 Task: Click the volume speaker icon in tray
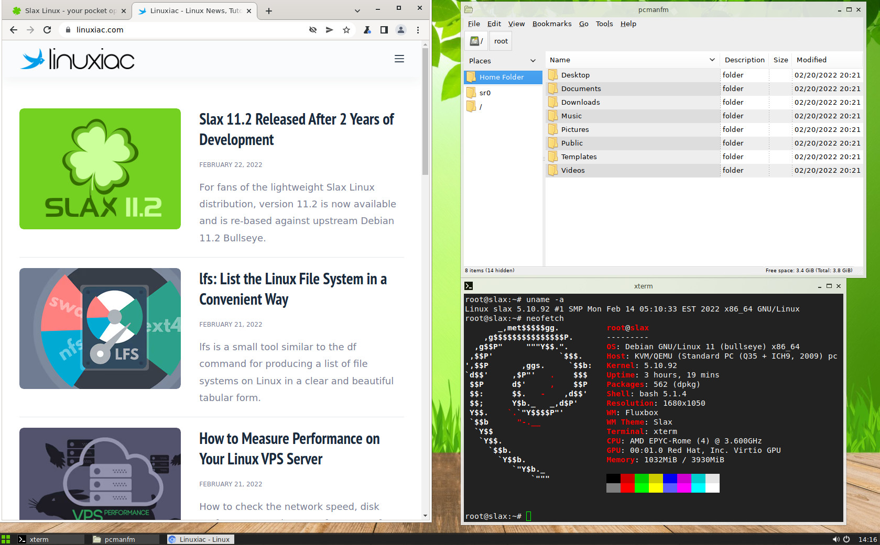(835, 539)
